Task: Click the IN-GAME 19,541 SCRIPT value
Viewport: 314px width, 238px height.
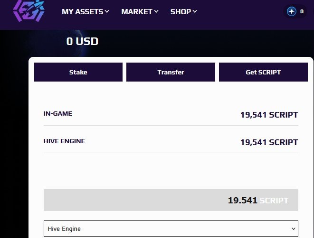Action: tap(269, 115)
